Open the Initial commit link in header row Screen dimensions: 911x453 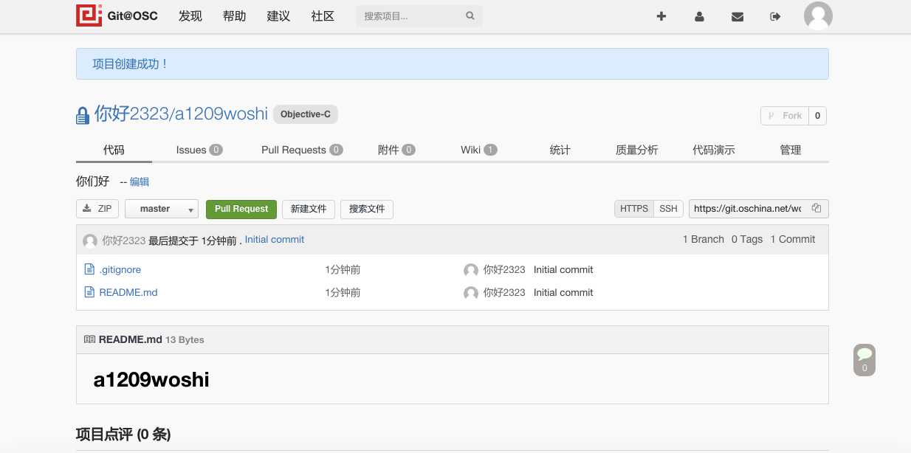[275, 240]
